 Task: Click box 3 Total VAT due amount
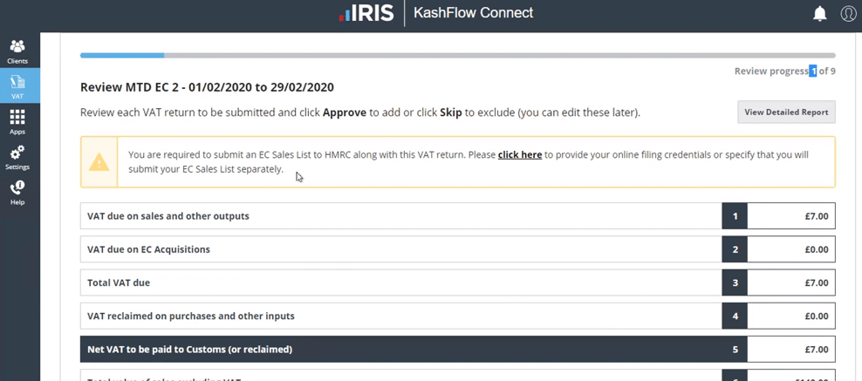click(791, 282)
